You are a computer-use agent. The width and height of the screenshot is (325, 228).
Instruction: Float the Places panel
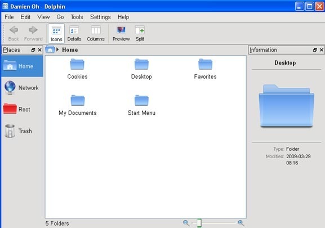pyautogui.click(x=33, y=50)
